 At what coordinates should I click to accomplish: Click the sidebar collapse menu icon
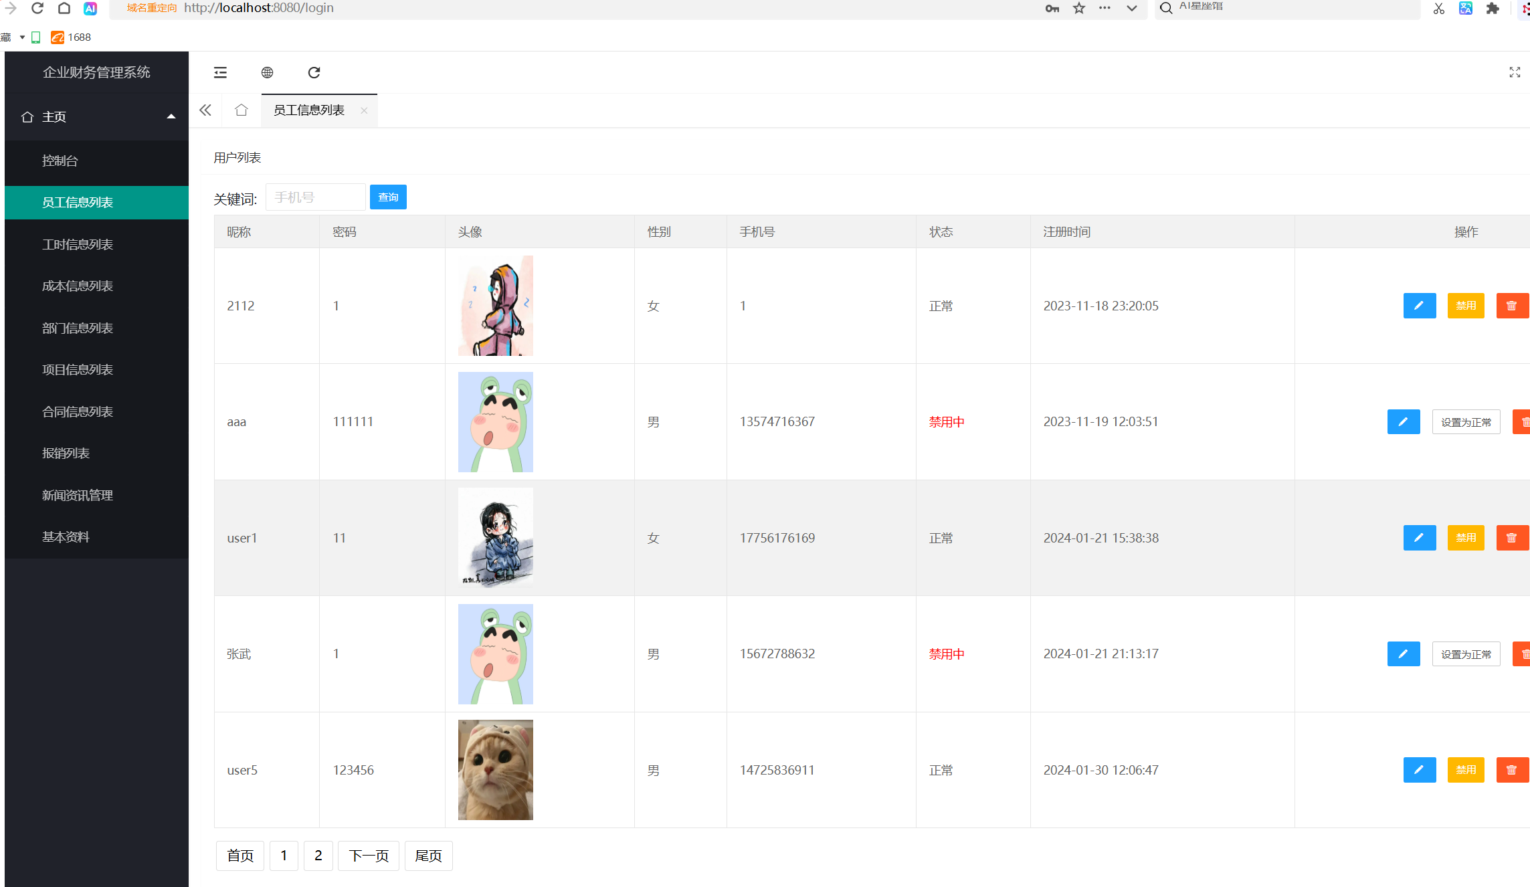coord(220,72)
